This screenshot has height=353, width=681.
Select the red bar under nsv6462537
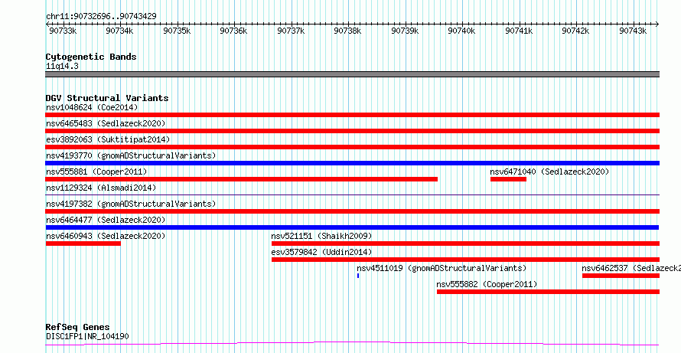point(621,276)
